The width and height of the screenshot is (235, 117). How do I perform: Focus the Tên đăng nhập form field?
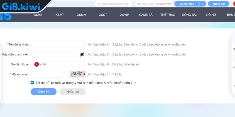[x=58, y=44]
